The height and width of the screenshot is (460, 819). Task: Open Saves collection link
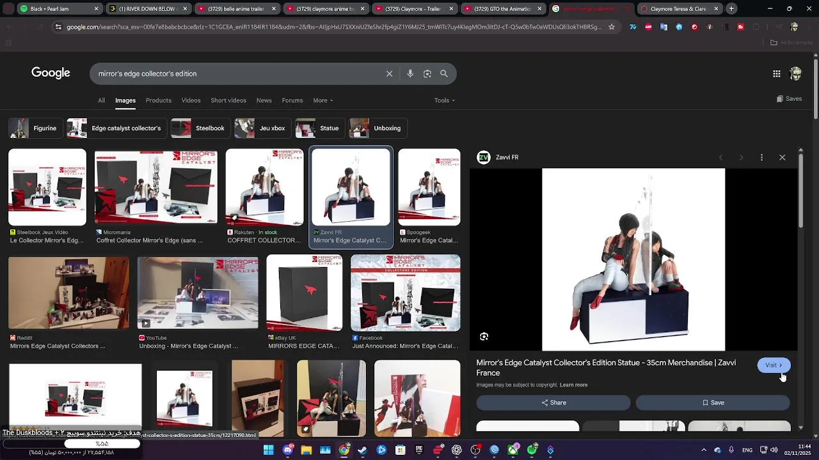click(789, 99)
